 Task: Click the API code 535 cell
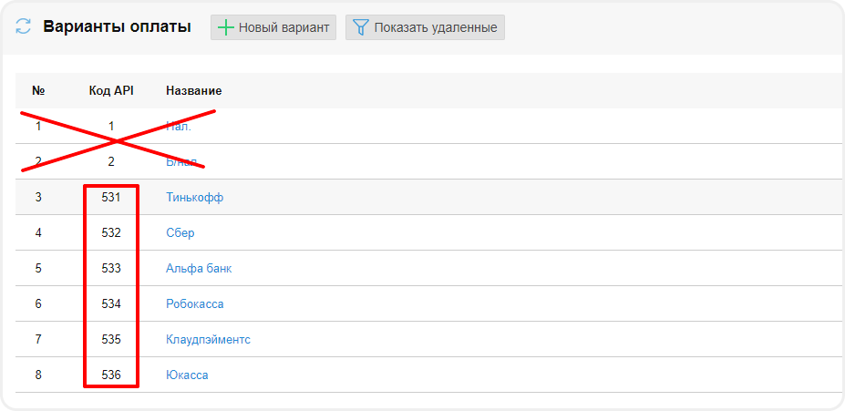click(x=111, y=340)
